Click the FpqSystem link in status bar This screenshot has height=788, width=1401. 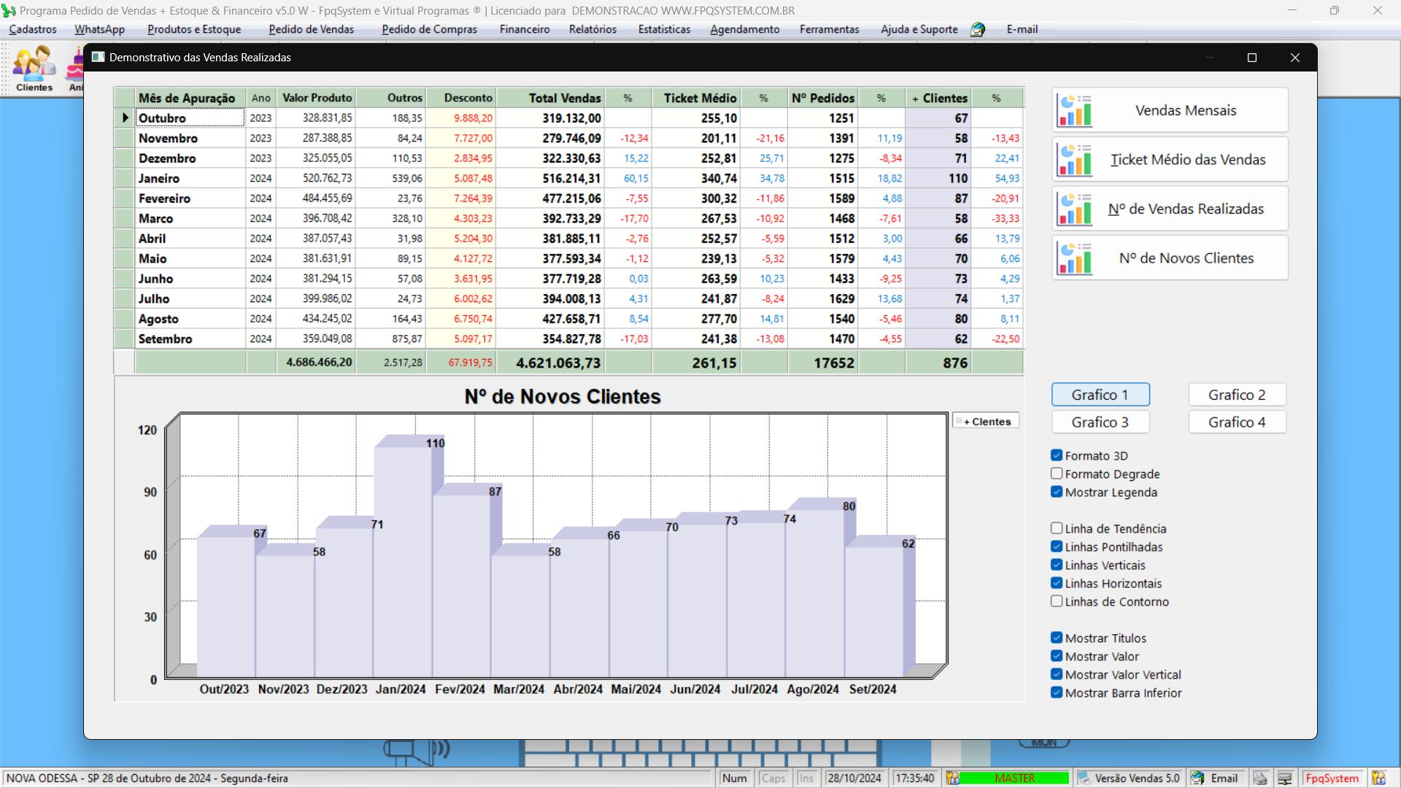(1332, 779)
